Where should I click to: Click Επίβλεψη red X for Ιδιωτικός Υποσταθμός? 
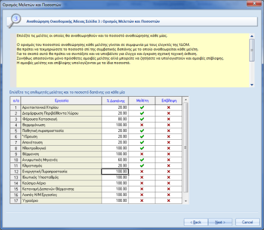(168, 177)
